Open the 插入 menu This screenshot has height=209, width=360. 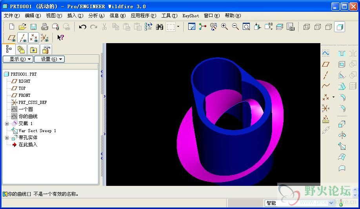coord(75,16)
